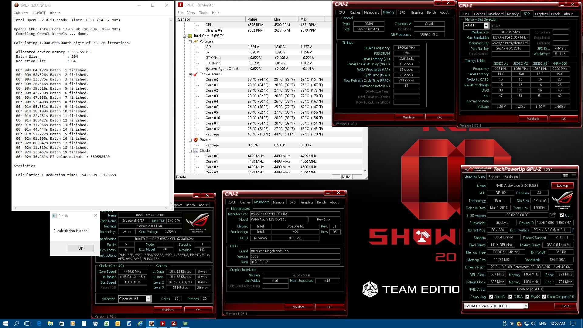Click Validate in the CPU-Z Memory window
Image resolution: width=583 pixels, height=328 pixels.
408,117
